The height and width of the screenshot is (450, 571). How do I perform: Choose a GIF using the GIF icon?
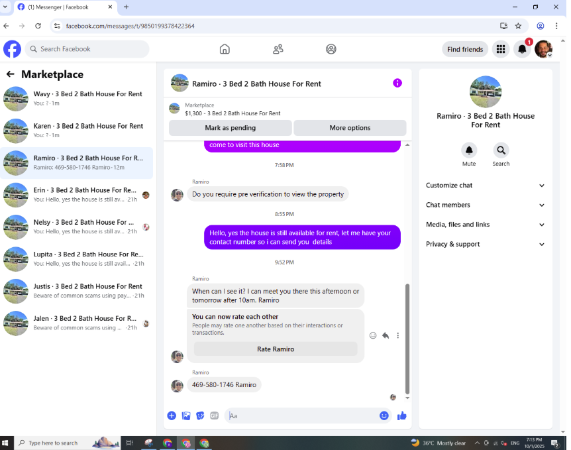point(214,416)
